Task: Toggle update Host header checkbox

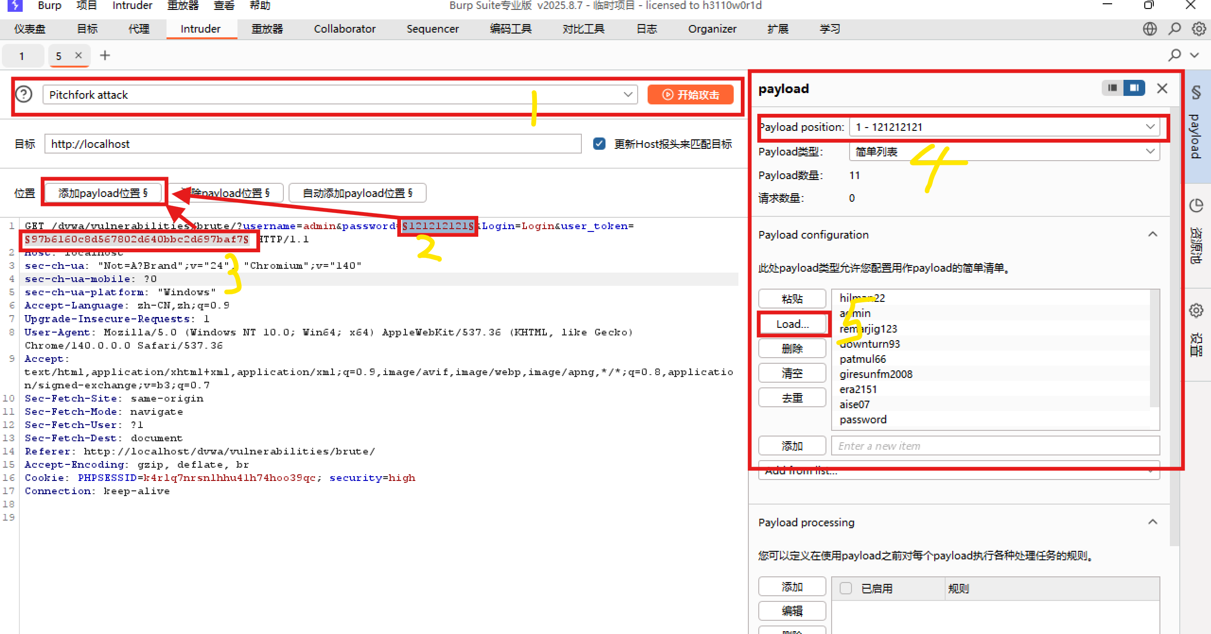Action: [599, 144]
